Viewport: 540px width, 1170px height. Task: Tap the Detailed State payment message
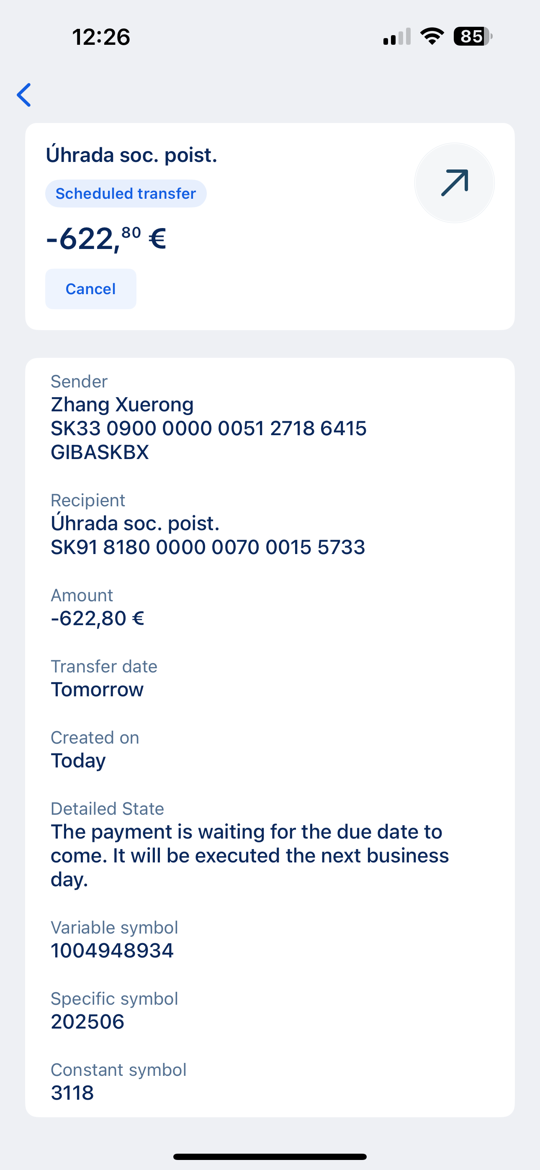point(249,856)
